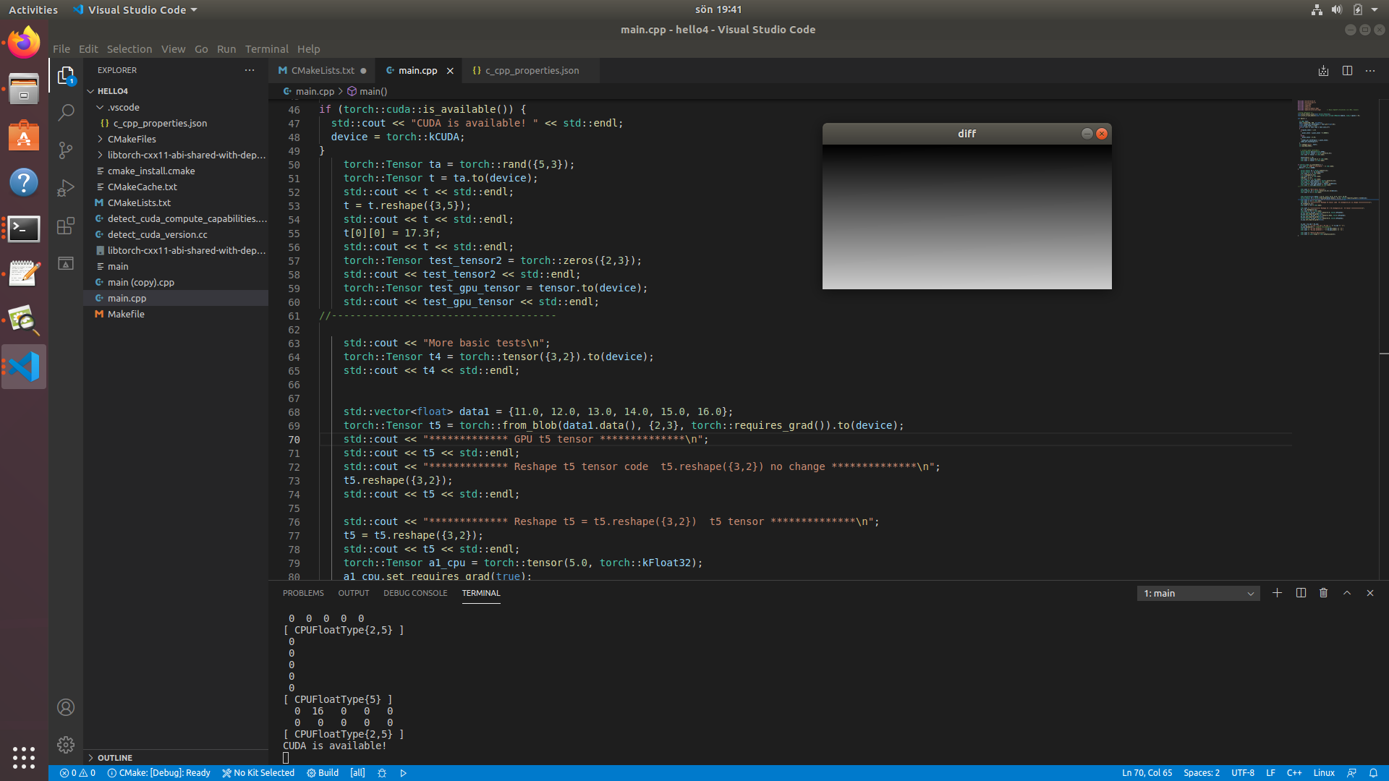Viewport: 1389px width, 781px height.
Task: Open the Source Control view
Action: point(66,150)
